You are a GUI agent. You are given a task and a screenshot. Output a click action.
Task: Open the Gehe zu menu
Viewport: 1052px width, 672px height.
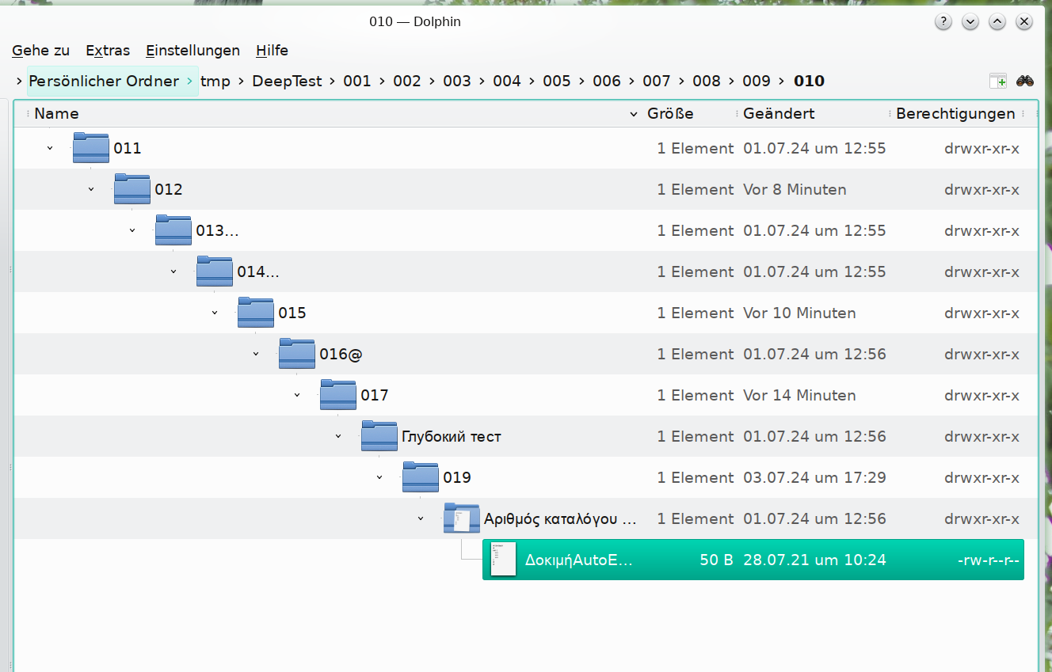[41, 51]
